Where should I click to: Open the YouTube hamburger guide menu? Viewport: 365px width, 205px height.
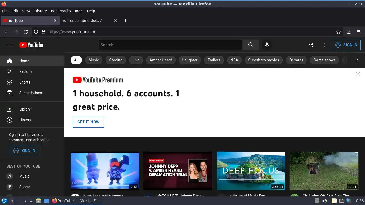(x=10, y=45)
